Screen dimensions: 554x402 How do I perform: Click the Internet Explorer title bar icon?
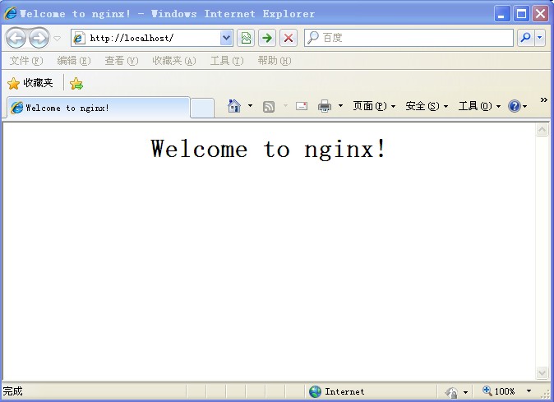tap(10, 13)
